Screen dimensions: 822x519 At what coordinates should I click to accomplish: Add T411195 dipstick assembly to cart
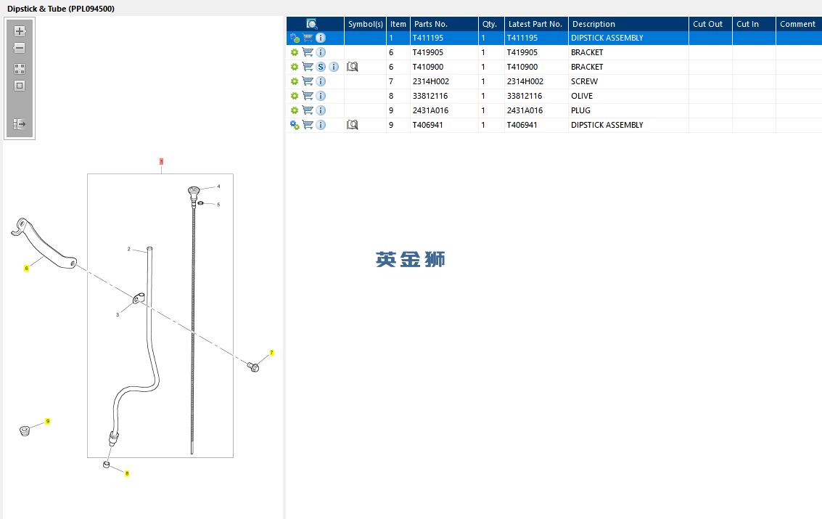[308, 38]
